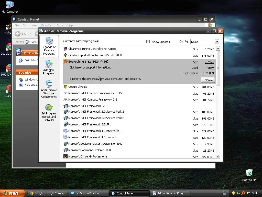Click the 12:39 PM taskbar clock

(x=253, y=193)
